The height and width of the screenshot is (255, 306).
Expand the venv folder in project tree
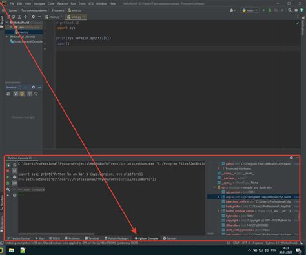pos(11,27)
